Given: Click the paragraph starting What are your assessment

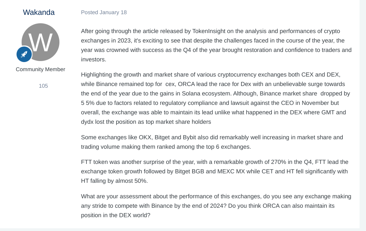Looking at the screenshot, I should [x=216, y=206].
